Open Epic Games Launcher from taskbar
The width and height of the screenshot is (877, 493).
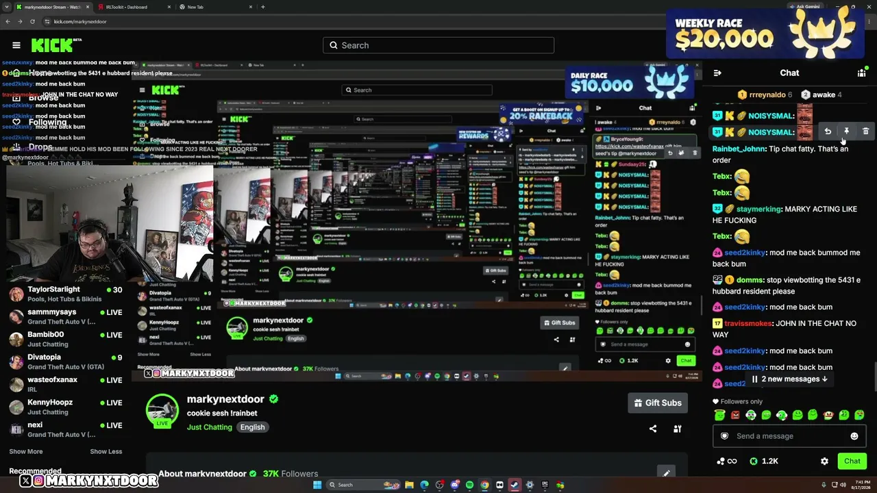point(545,485)
